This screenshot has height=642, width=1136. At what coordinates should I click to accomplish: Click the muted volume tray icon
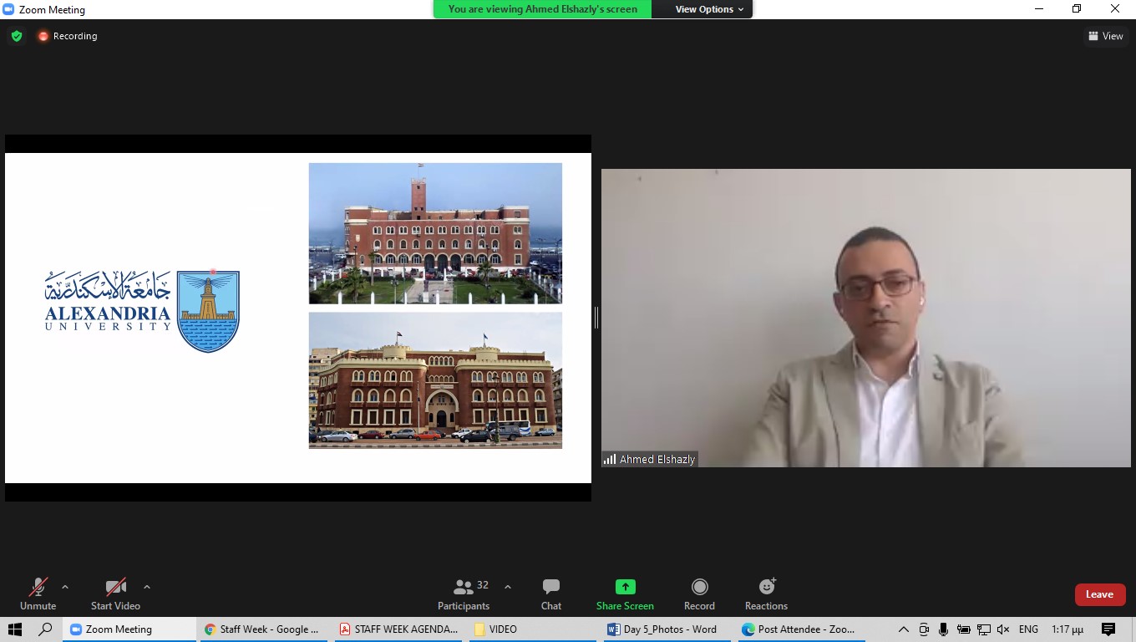[1003, 629]
